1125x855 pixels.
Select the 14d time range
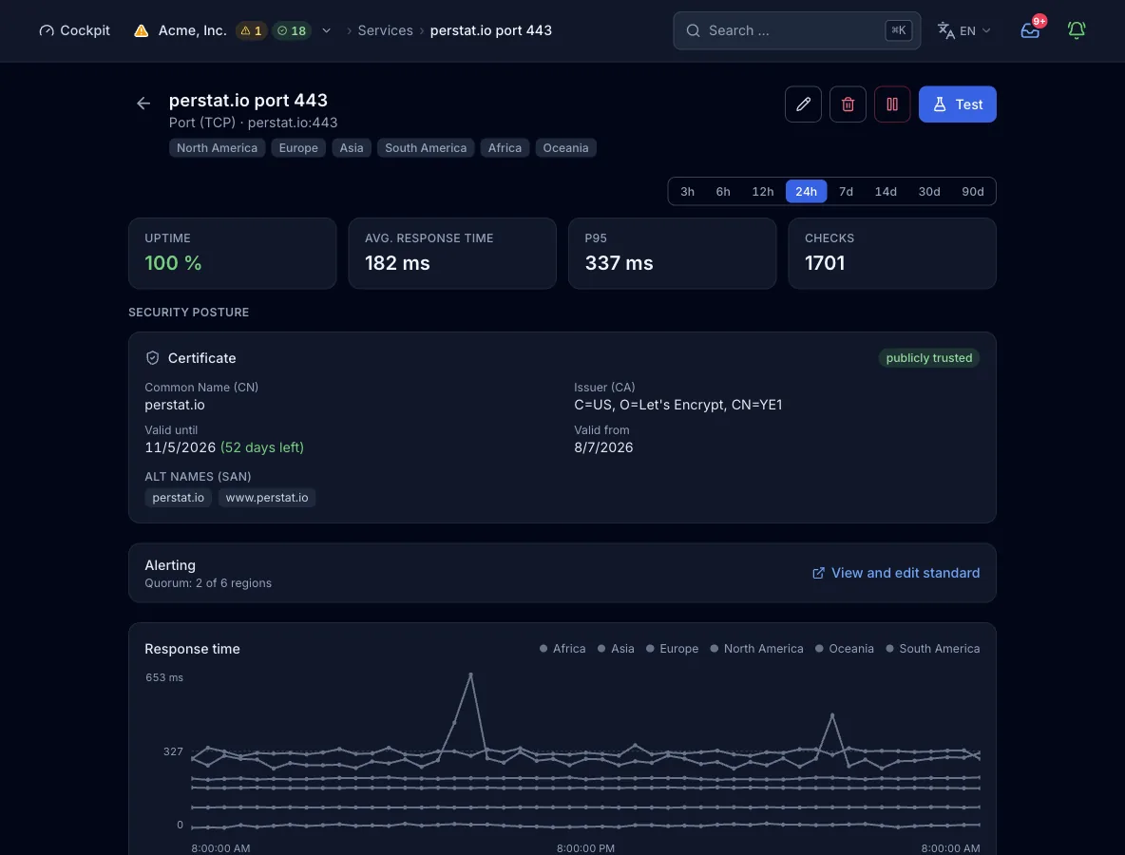[x=886, y=192]
